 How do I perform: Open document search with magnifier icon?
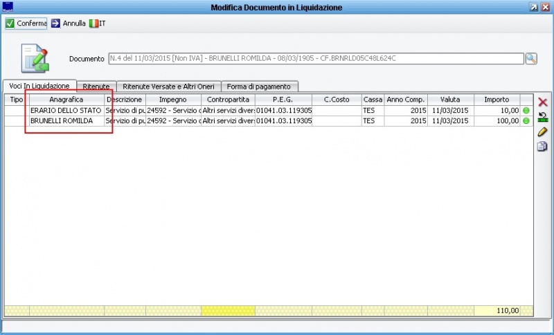point(531,59)
